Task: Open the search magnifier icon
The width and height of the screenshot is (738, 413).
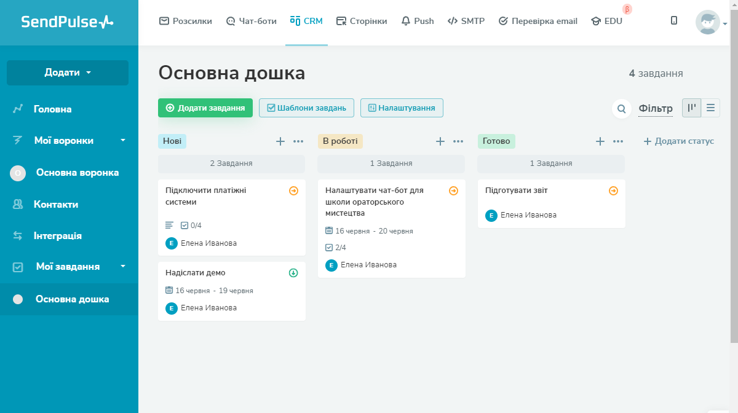Action: point(621,109)
